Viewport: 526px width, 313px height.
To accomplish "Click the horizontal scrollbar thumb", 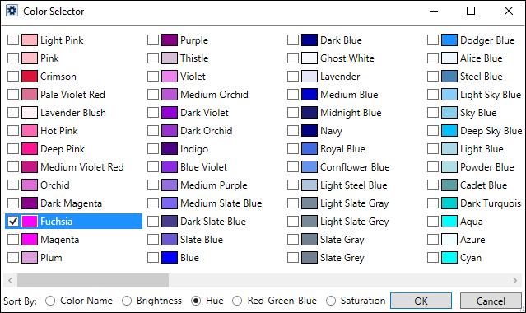I will [93, 280].
